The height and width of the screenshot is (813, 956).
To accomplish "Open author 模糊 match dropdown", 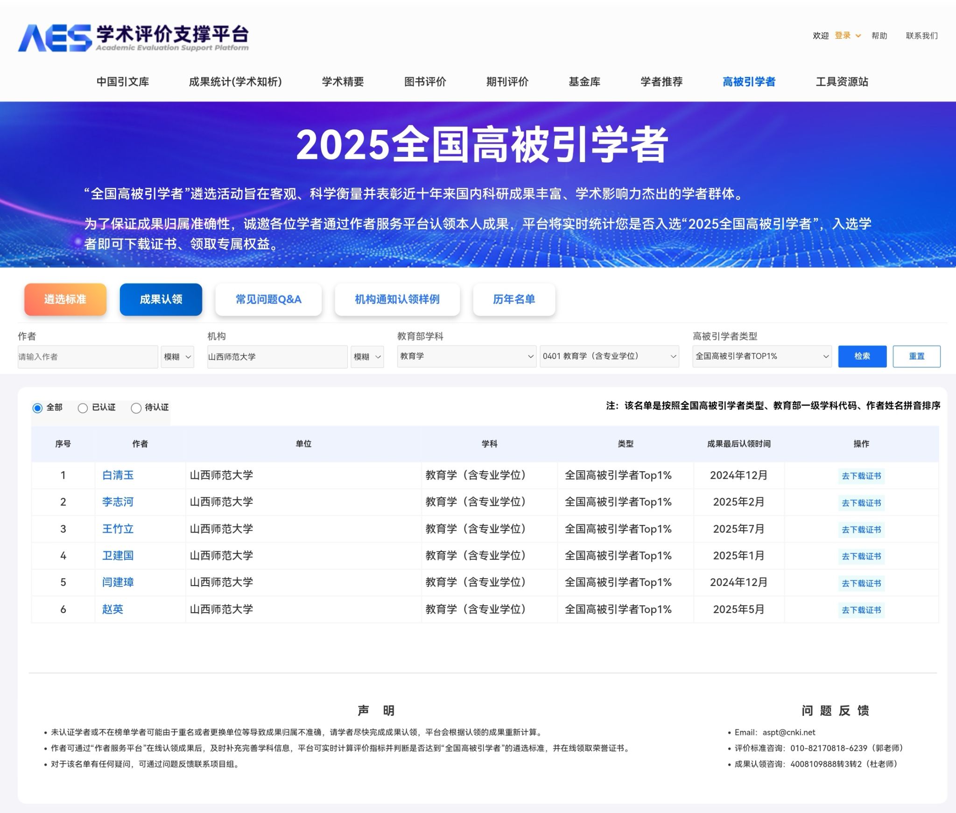I will pyautogui.click(x=177, y=357).
